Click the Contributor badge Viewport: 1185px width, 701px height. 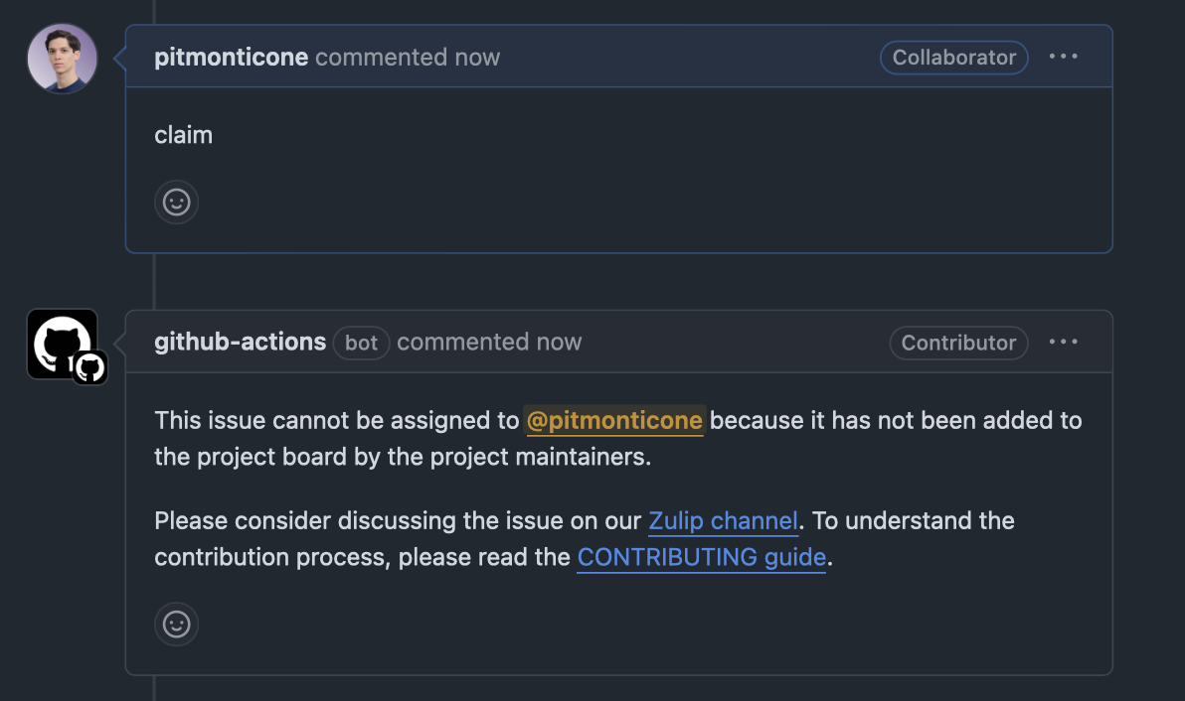pos(958,343)
